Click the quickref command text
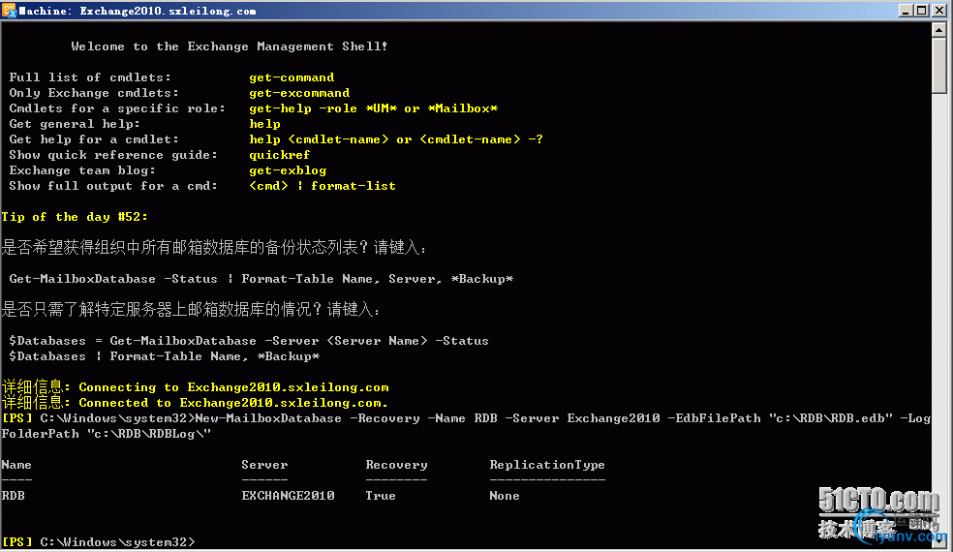The width and height of the screenshot is (953, 552). (x=280, y=155)
